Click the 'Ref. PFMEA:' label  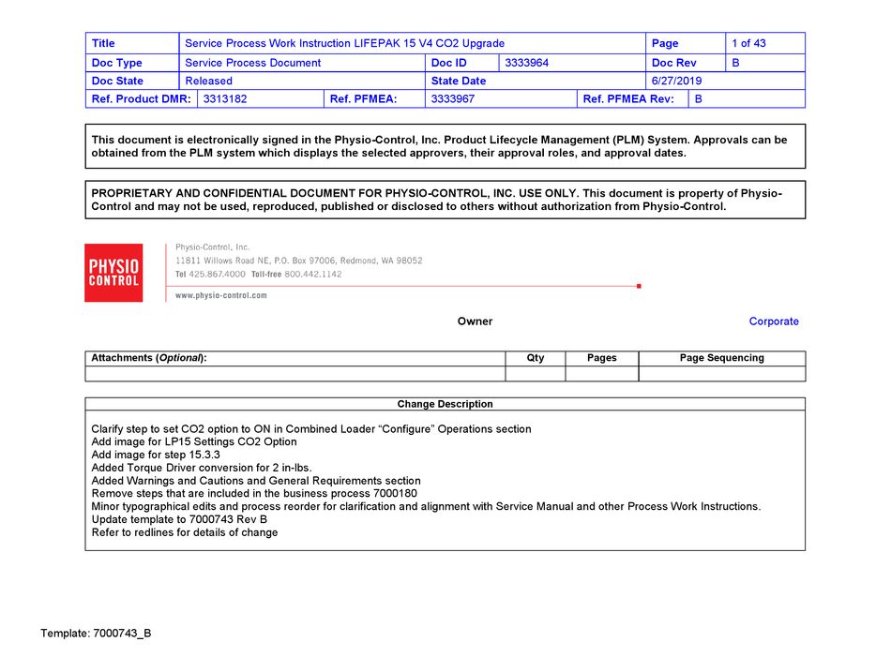pyautogui.click(x=364, y=98)
